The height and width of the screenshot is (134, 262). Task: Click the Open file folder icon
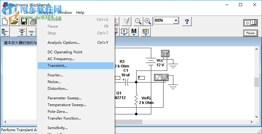point(14,21)
